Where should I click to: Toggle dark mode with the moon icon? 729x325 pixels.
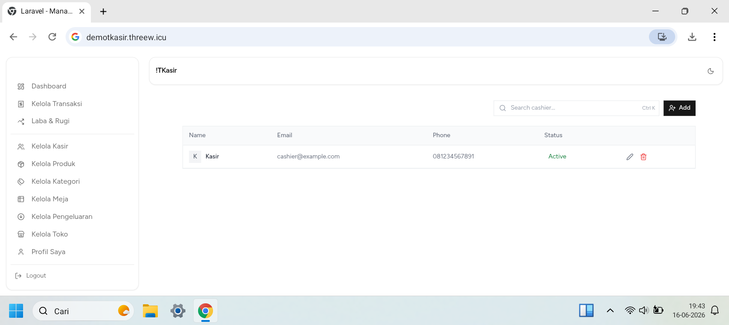click(x=710, y=71)
